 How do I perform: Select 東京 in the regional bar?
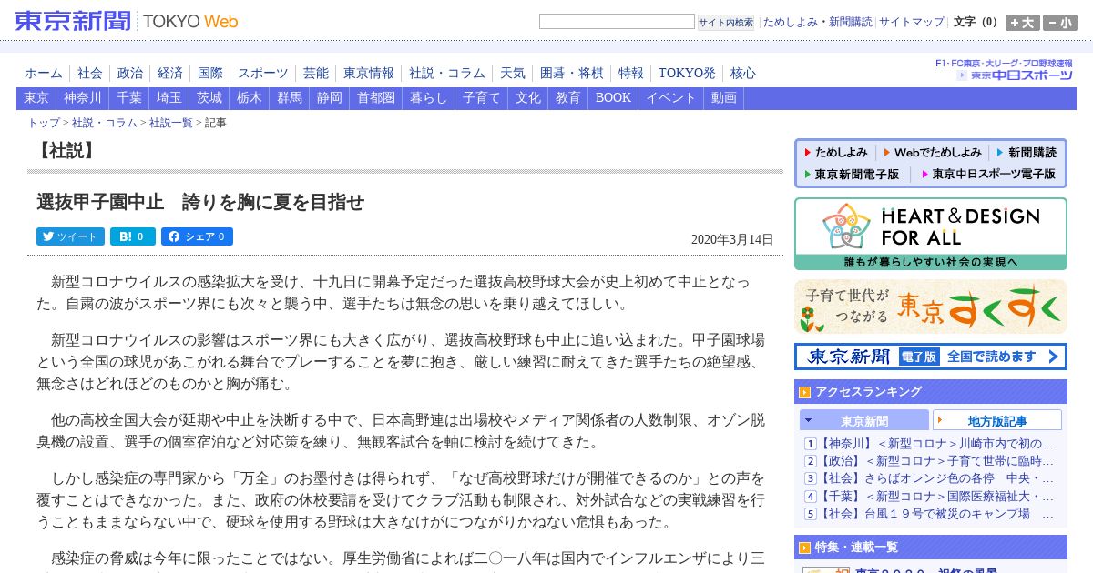click(36, 98)
